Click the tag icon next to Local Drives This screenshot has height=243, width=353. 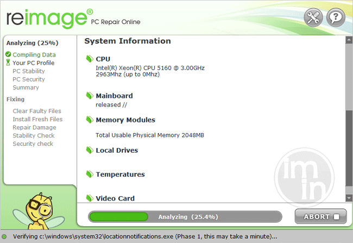pos(90,150)
